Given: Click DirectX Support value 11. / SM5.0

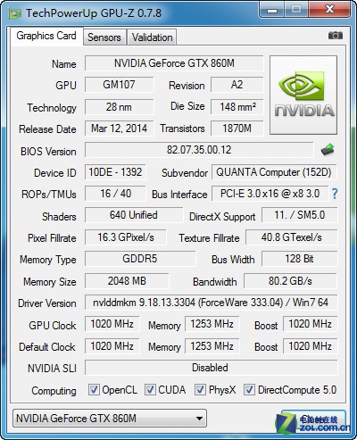Looking at the screenshot, I should (x=300, y=215).
